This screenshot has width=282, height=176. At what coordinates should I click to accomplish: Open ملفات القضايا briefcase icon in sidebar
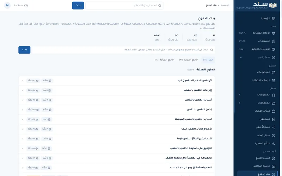coord(274,111)
